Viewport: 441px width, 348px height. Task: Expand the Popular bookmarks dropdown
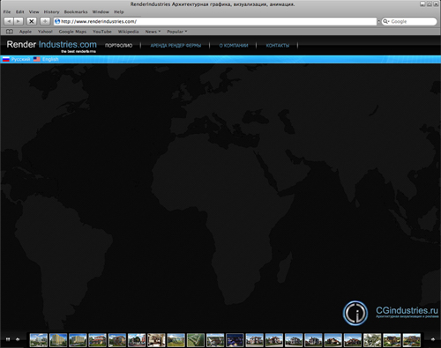177,32
